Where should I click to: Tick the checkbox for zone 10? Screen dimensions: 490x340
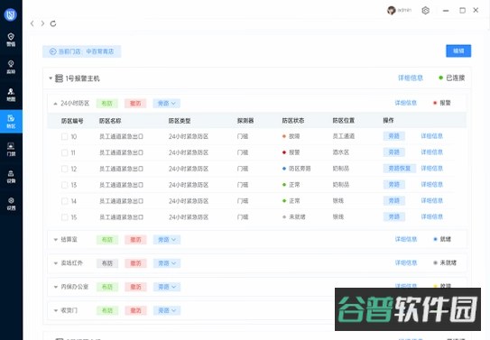64,136
